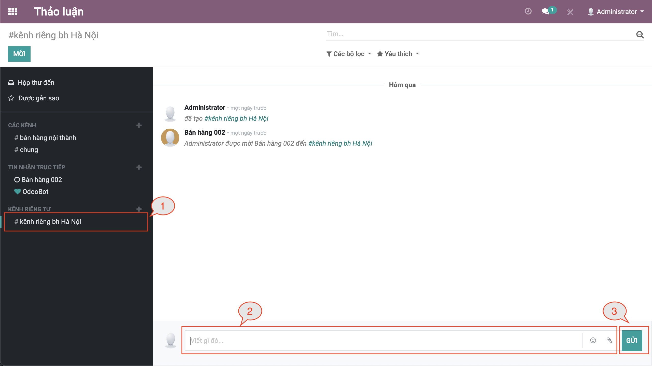Click the MỜI invite button
Viewport: 652px width, 366px height.
point(19,54)
